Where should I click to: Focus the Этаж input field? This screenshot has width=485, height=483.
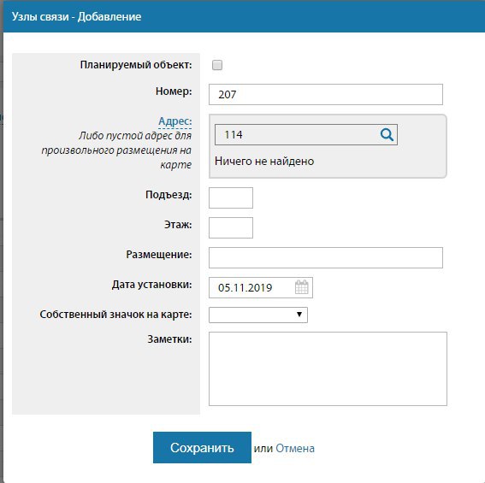(x=231, y=227)
